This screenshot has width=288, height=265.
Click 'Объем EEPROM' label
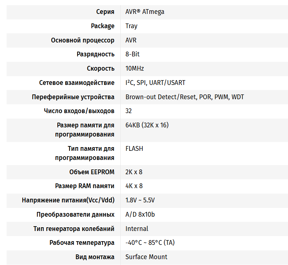click(91, 172)
